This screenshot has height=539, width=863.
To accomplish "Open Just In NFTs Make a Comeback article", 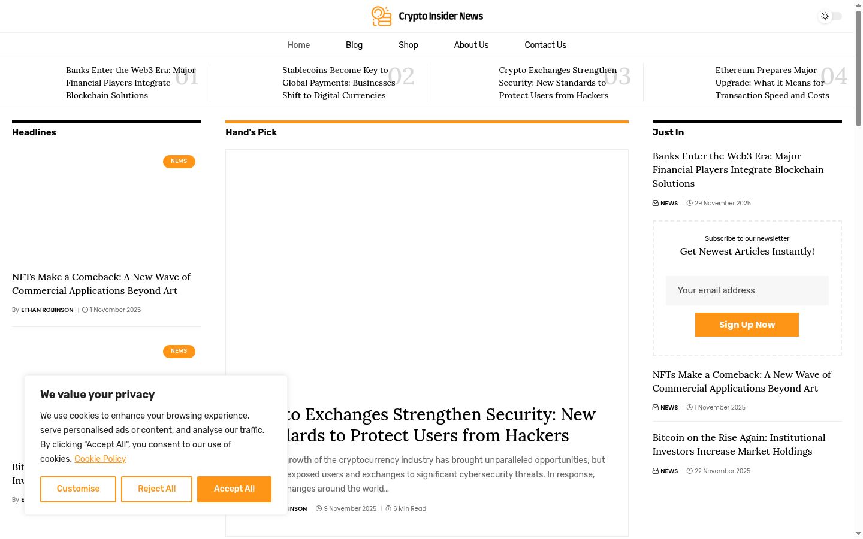I will 742,381.
